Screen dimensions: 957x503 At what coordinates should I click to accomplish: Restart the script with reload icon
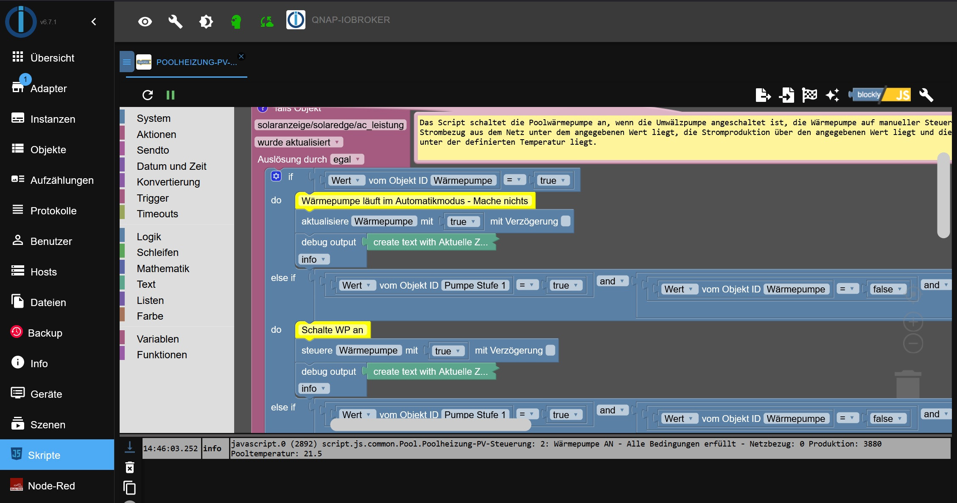pos(148,95)
